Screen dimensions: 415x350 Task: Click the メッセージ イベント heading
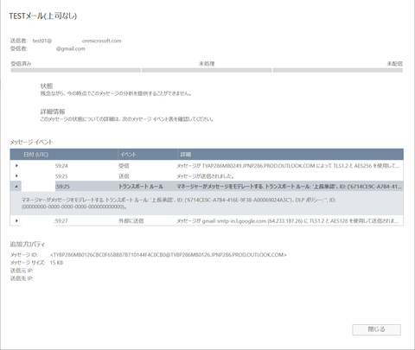(32, 142)
